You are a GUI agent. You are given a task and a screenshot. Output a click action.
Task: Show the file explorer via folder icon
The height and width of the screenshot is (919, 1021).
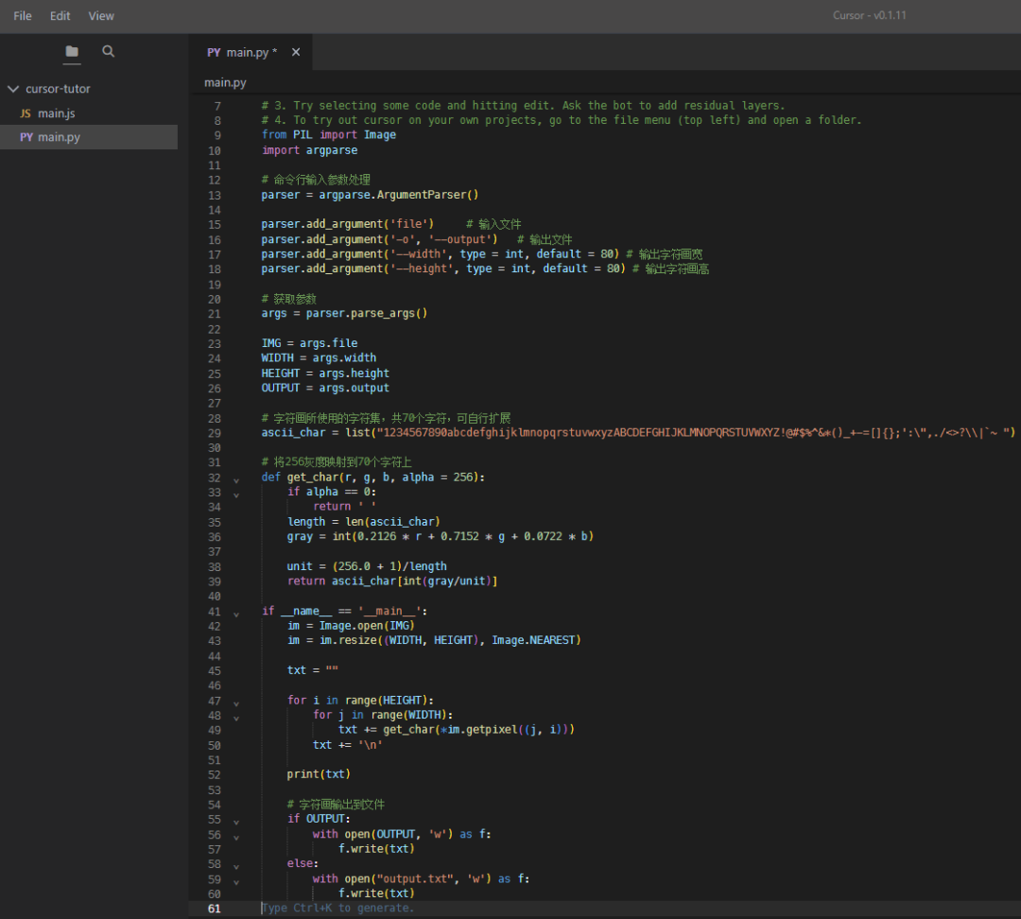click(72, 52)
